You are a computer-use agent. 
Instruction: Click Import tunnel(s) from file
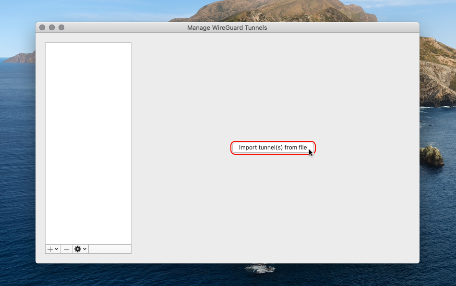[273, 148]
